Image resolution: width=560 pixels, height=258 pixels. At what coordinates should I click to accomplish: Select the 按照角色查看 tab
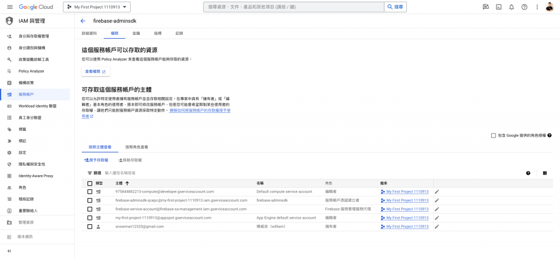pyautogui.click(x=137, y=147)
